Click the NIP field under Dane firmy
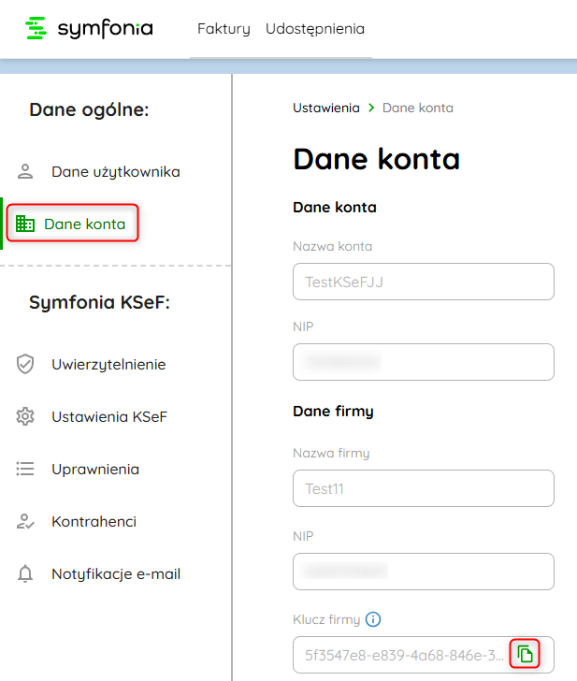 coord(423,572)
